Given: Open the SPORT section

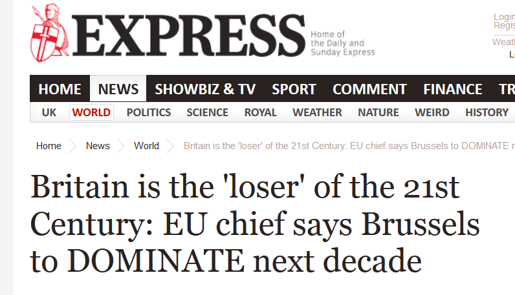Looking at the screenshot, I should point(294,89).
